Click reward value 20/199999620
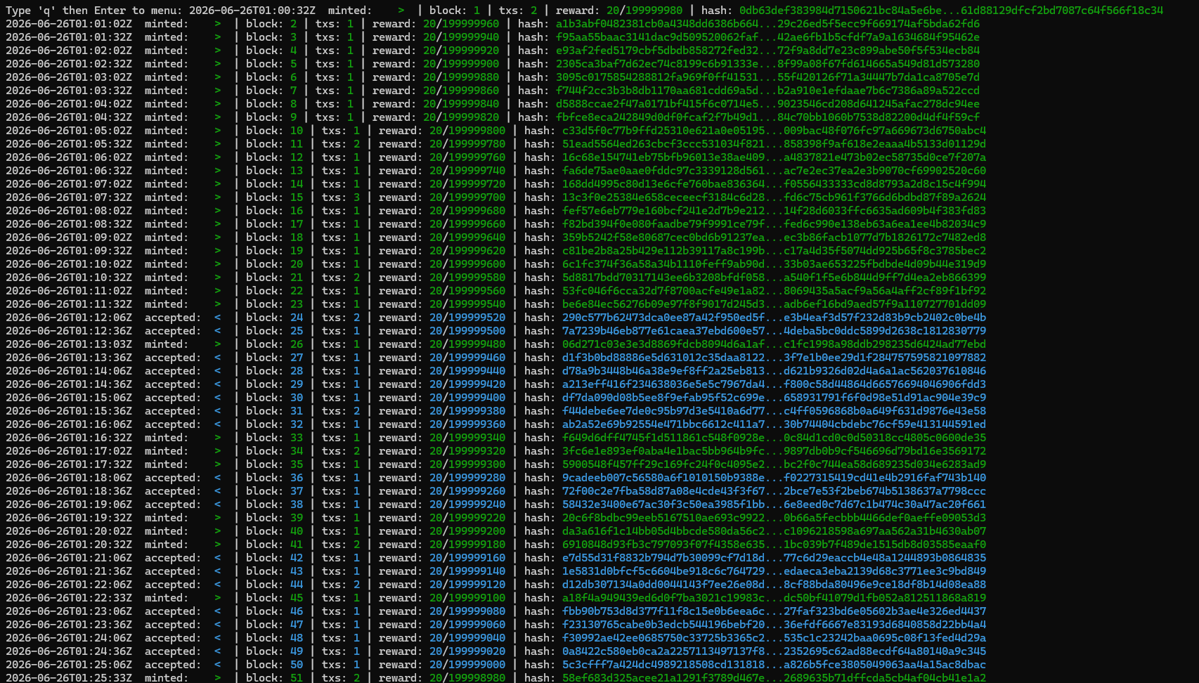This screenshot has height=683, width=1199. coord(467,251)
